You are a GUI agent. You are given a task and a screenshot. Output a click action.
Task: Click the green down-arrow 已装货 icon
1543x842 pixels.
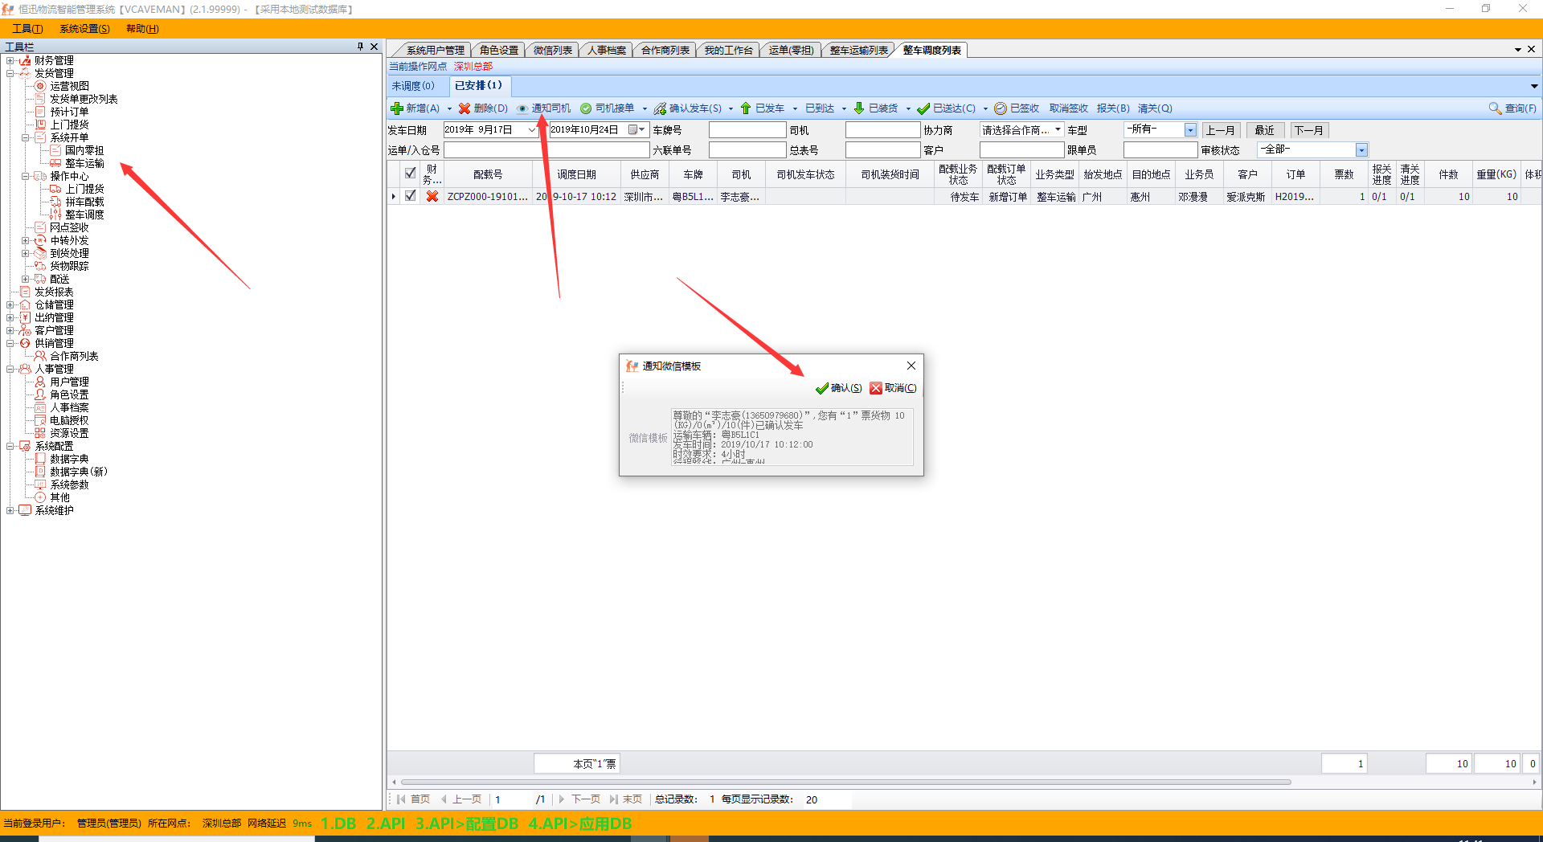pos(859,108)
